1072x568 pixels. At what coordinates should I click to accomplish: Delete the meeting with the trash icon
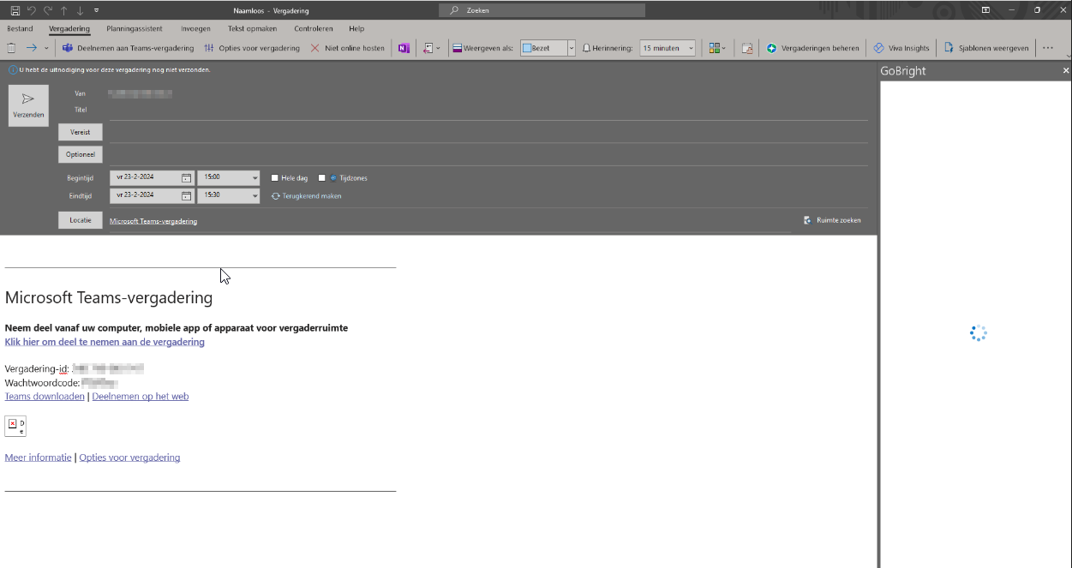[x=12, y=48]
